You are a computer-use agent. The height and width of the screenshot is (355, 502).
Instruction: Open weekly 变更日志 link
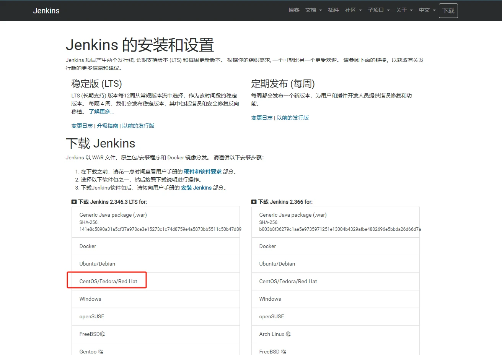click(x=262, y=118)
